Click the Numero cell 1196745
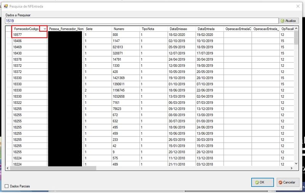 coord(126,90)
